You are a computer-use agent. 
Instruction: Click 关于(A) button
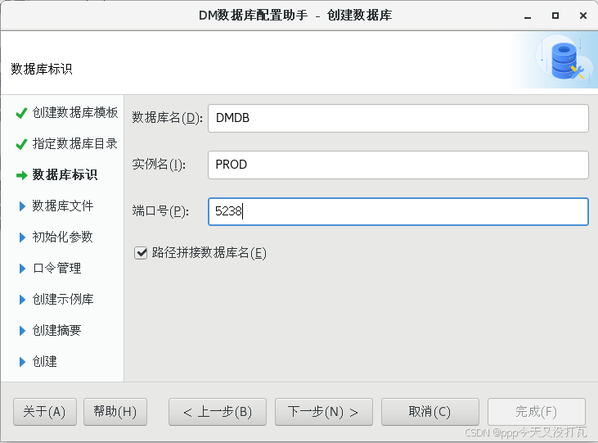(x=45, y=412)
